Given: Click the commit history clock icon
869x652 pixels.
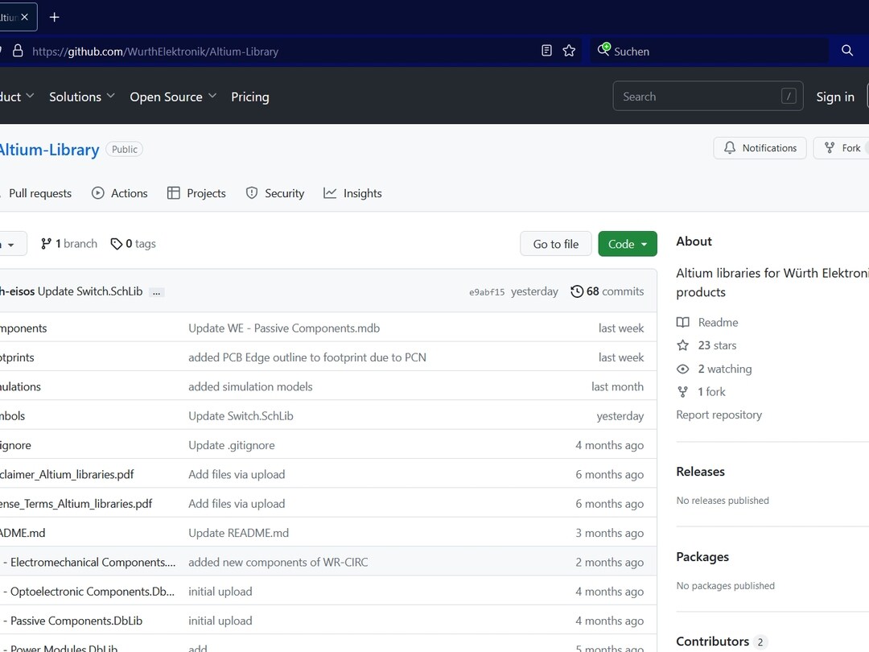Looking at the screenshot, I should [577, 291].
